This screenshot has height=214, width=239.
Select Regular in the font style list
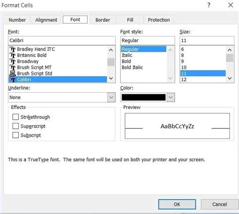click(x=144, y=49)
